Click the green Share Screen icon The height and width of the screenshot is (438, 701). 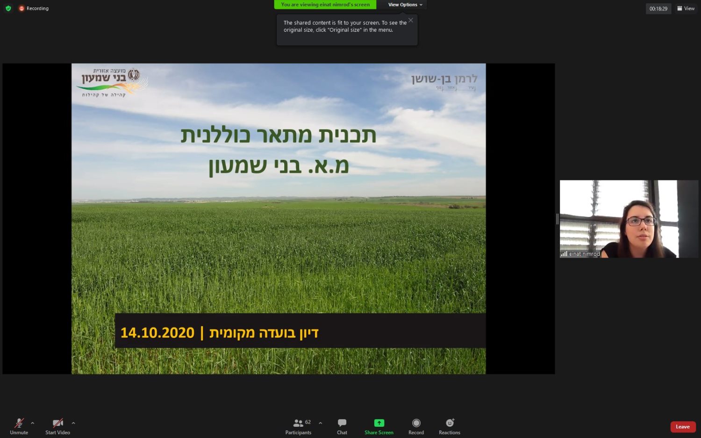click(x=379, y=423)
